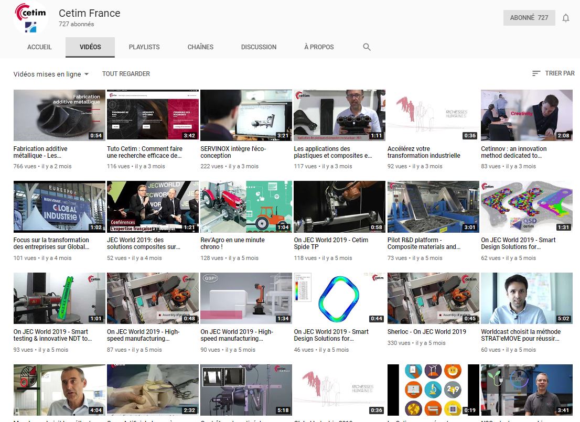580x422 pixels.
Task: Expand the Vidéos mises en ligne dropdown
Action: point(51,74)
